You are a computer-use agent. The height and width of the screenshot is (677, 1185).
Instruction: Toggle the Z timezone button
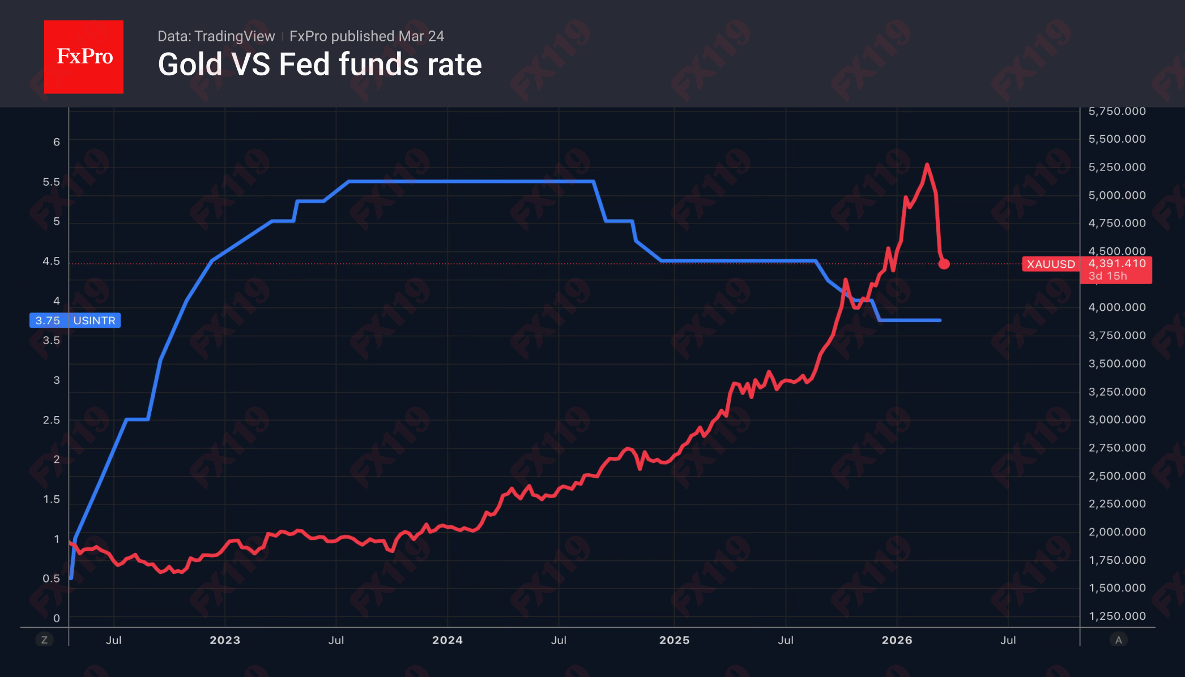coord(44,640)
